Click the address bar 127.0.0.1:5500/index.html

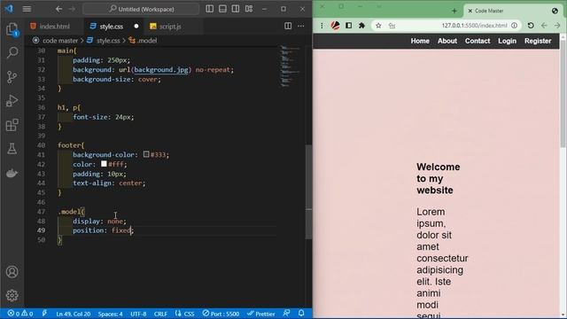tap(474, 26)
